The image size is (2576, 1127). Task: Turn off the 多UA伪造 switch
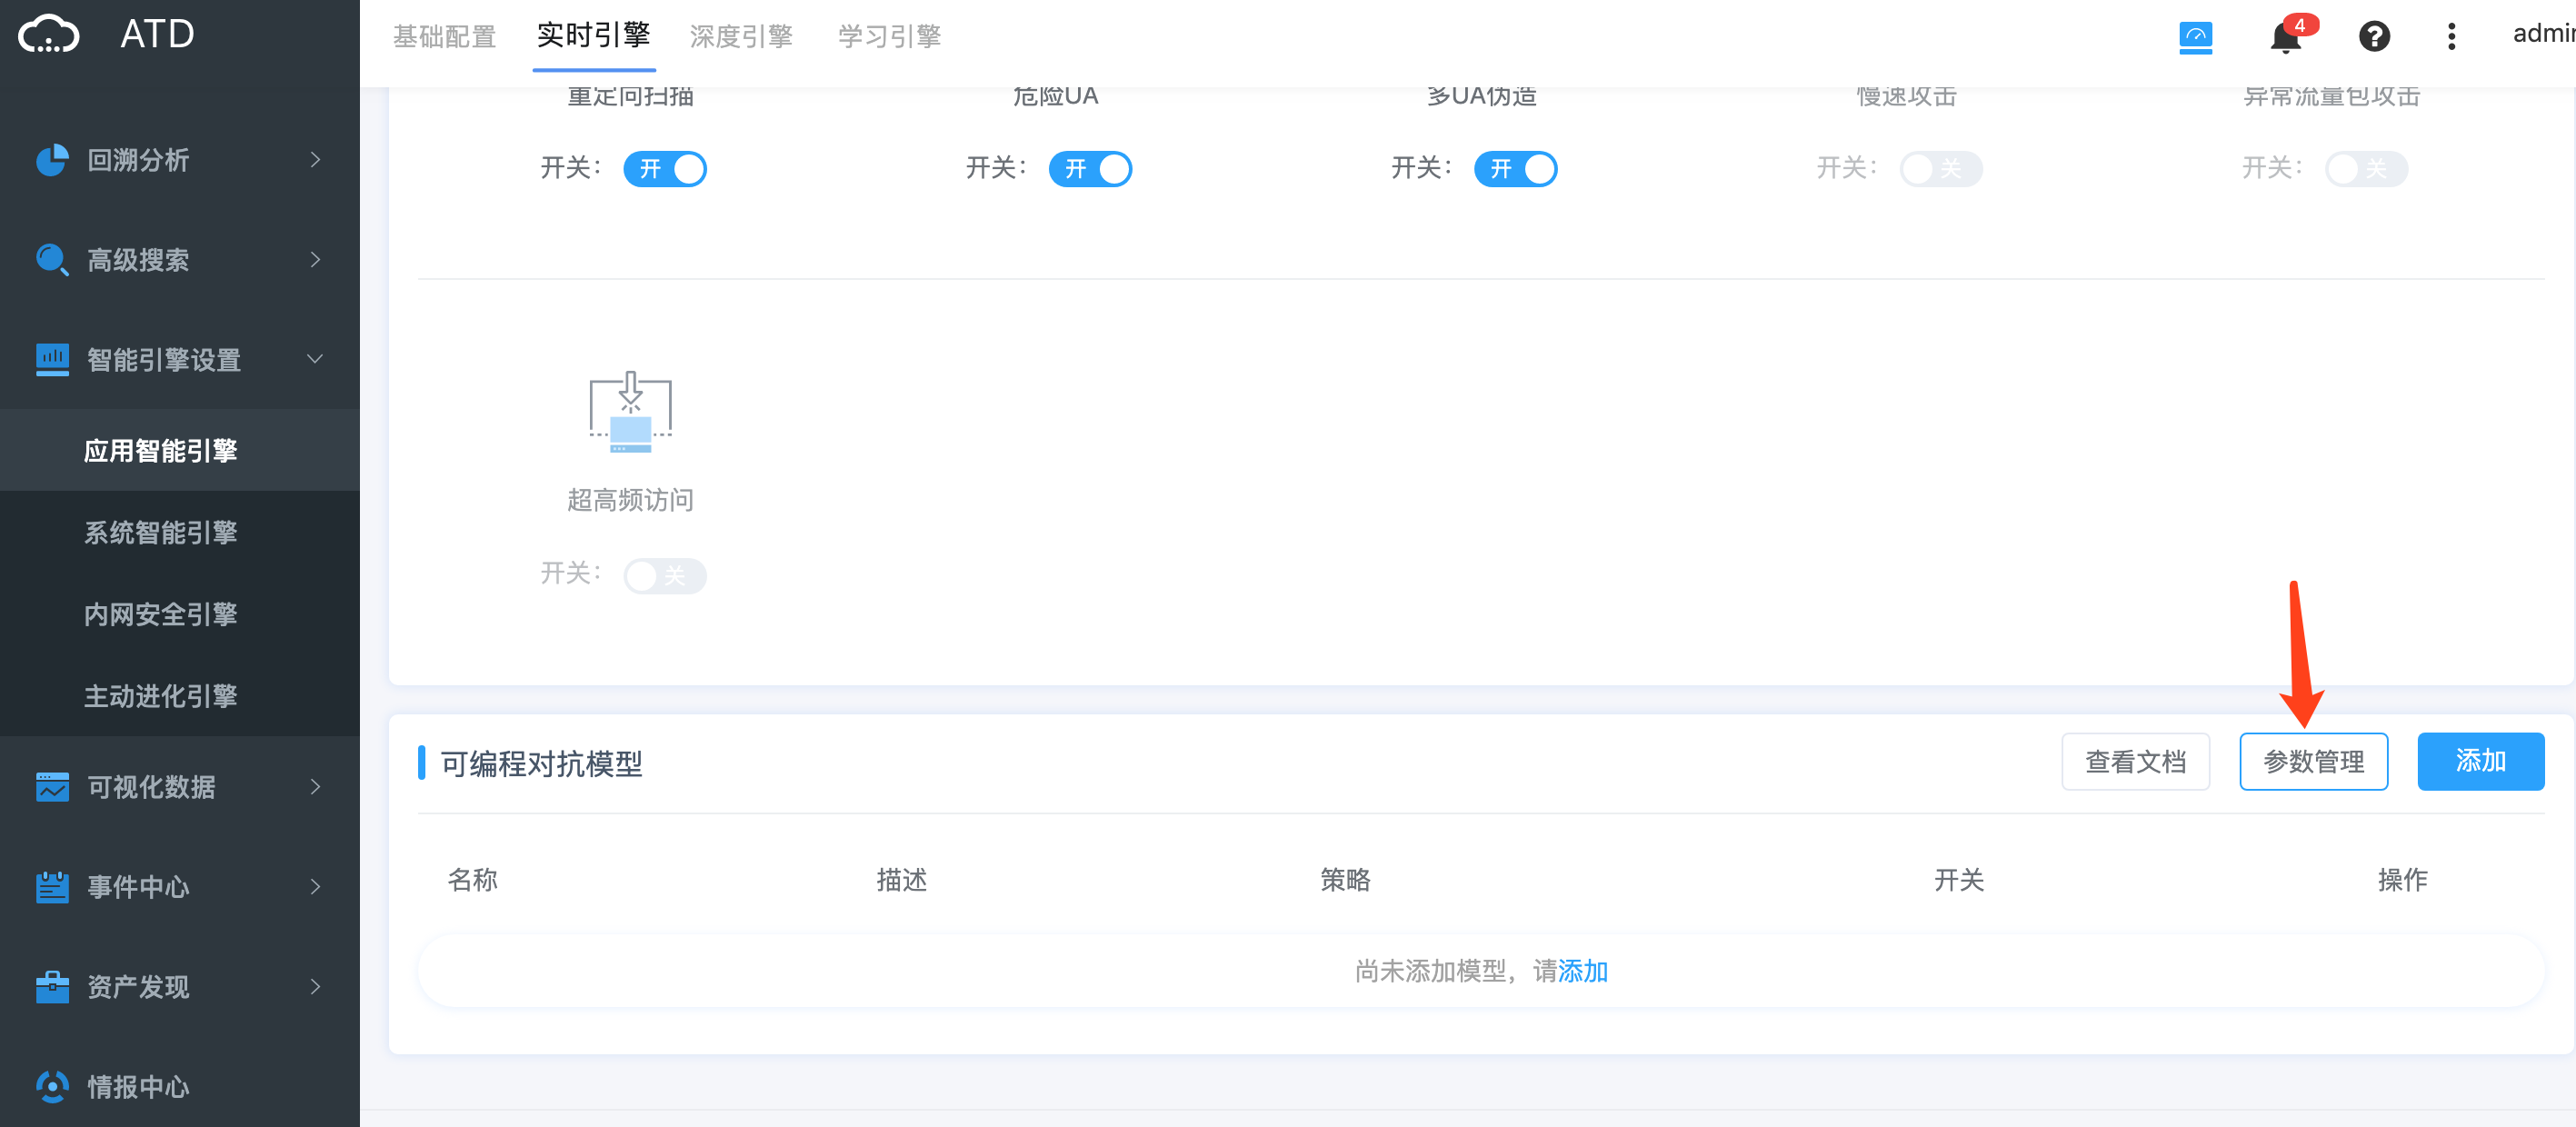(x=1515, y=169)
